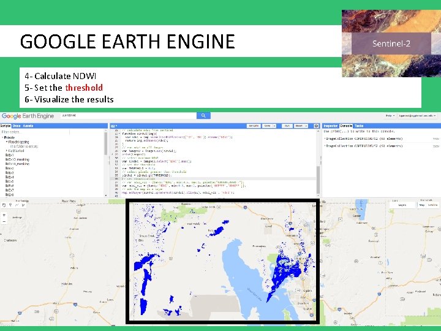Screen dimensions: 441x331
Task: Click the Save script button
Action: (x=267, y=126)
